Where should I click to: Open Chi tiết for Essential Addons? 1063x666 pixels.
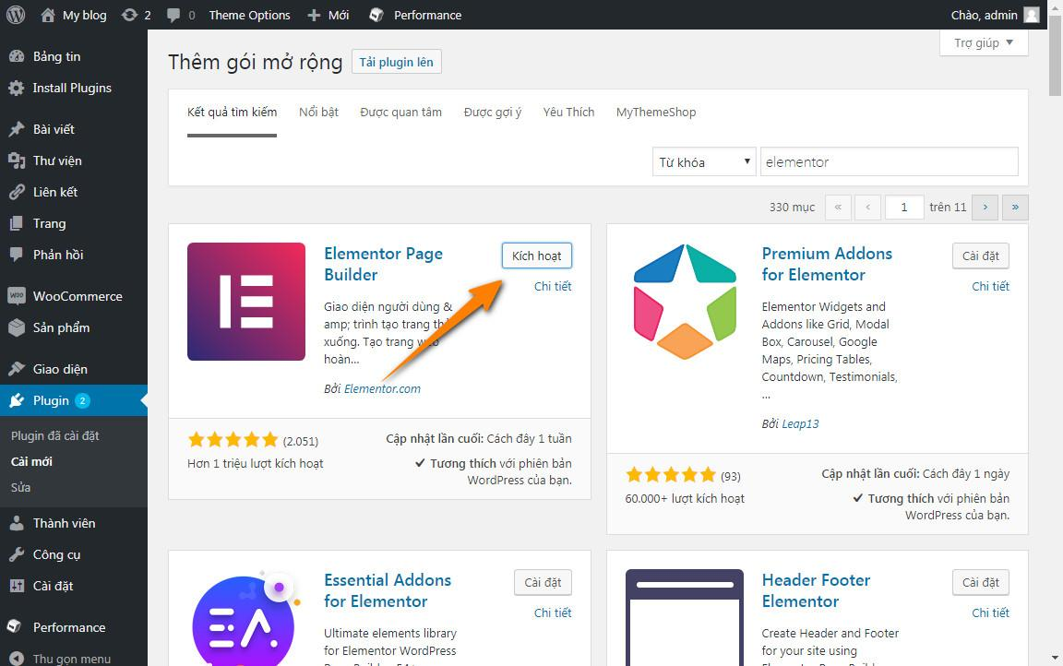click(553, 612)
